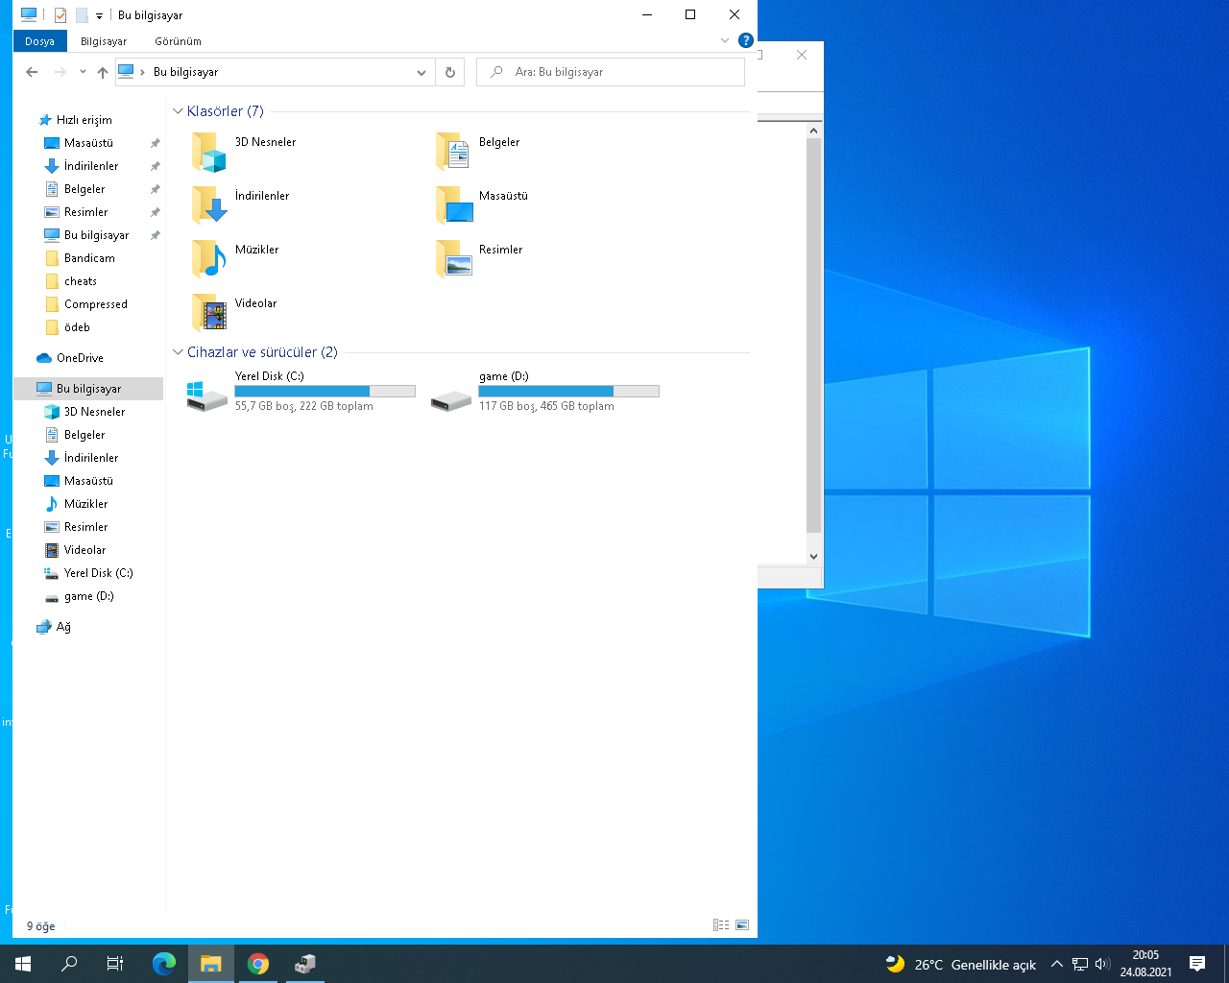Open the İndirilenler folder in main pane
Viewport: 1229px width, 983px height.
point(208,205)
